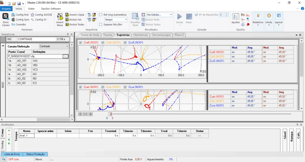Enable Ref Ang Automática checkbox
Image resolution: width=305 pixels, height=162 pixels.
[x=101, y=15]
